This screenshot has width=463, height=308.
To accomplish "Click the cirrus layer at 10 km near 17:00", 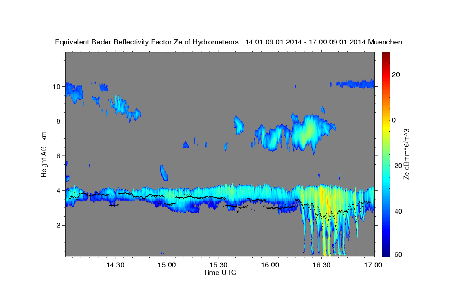I will [x=355, y=84].
